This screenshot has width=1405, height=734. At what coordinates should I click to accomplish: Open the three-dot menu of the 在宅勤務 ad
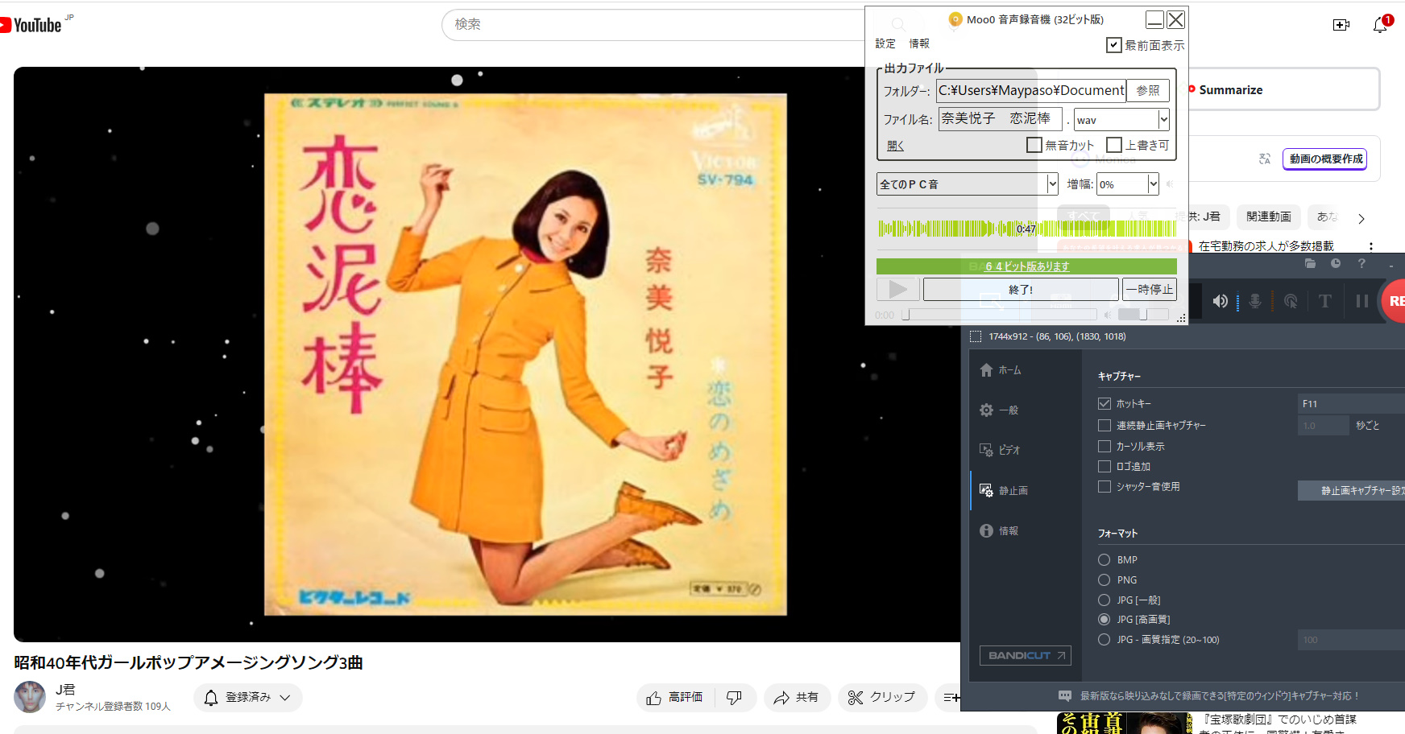[x=1371, y=246]
